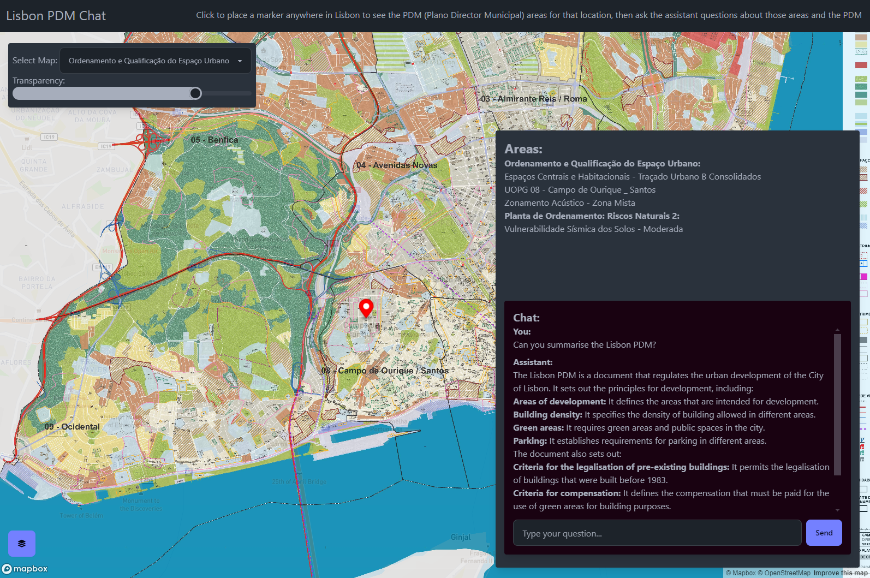Screen dimensions: 870x578
Task: Click the Areas: heading
Action: point(523,149)
